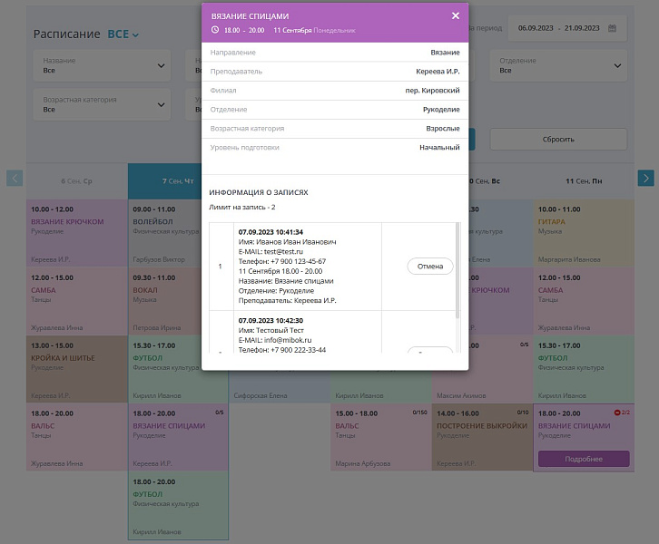Viewport: 659px width, 544px height.
Task: Open the Название filter dropdown
Action: point(102,65)
